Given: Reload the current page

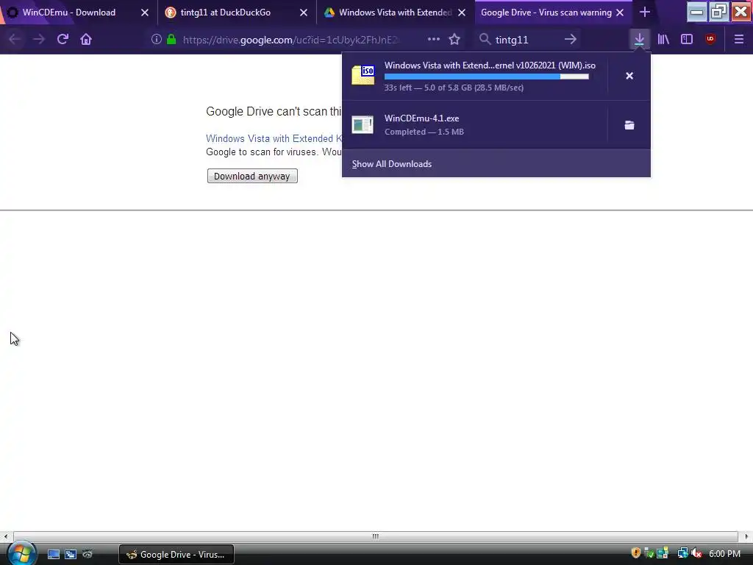Looking at the screenshot, I should (63, 40).
